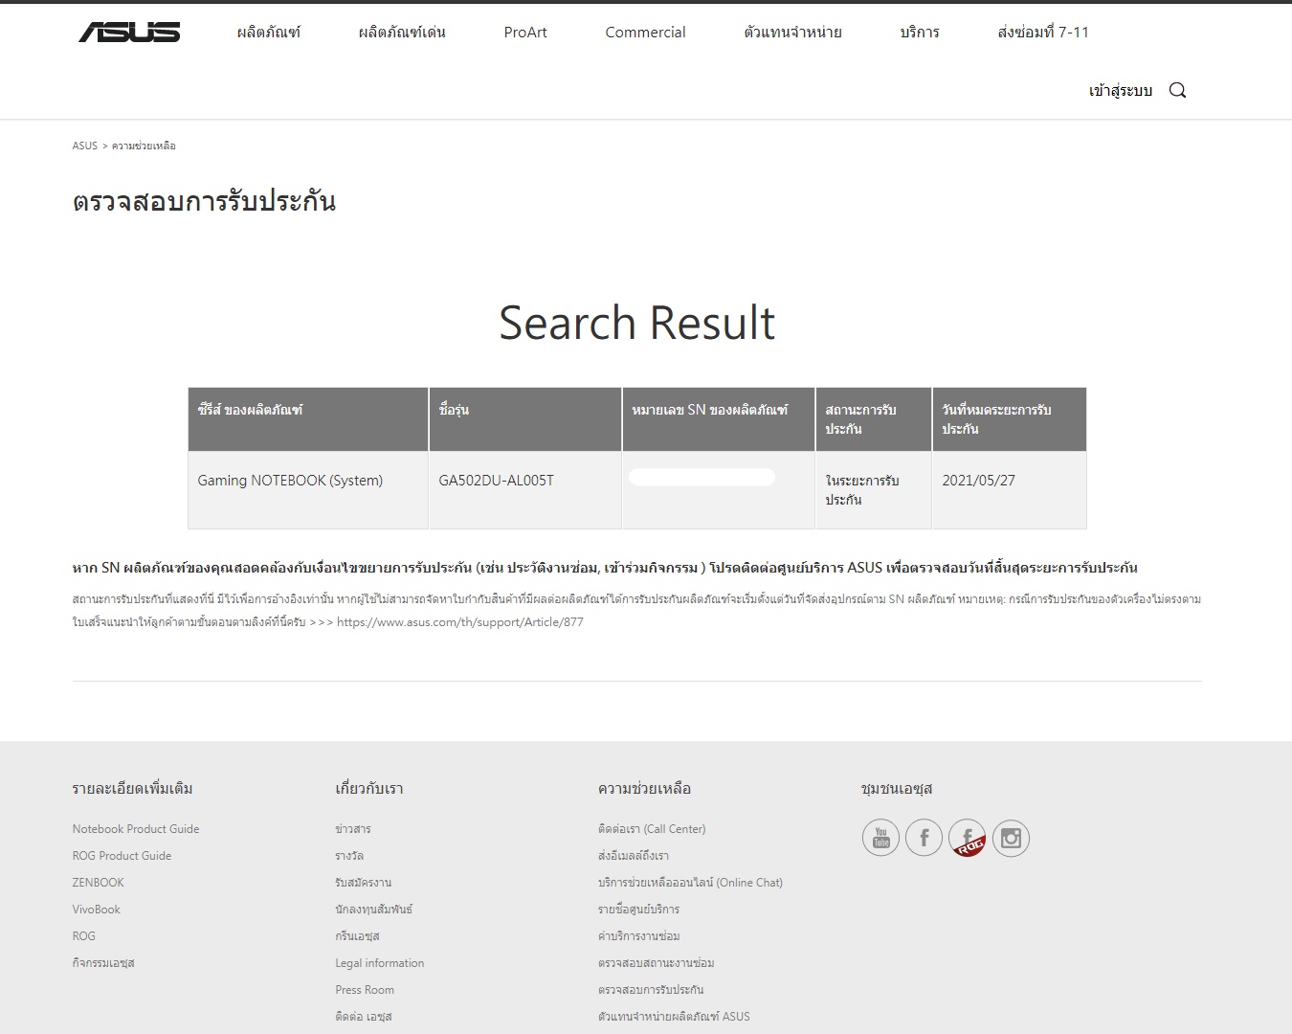
Task: Open the บริการ menu item
Action: [x=920, y=33]
